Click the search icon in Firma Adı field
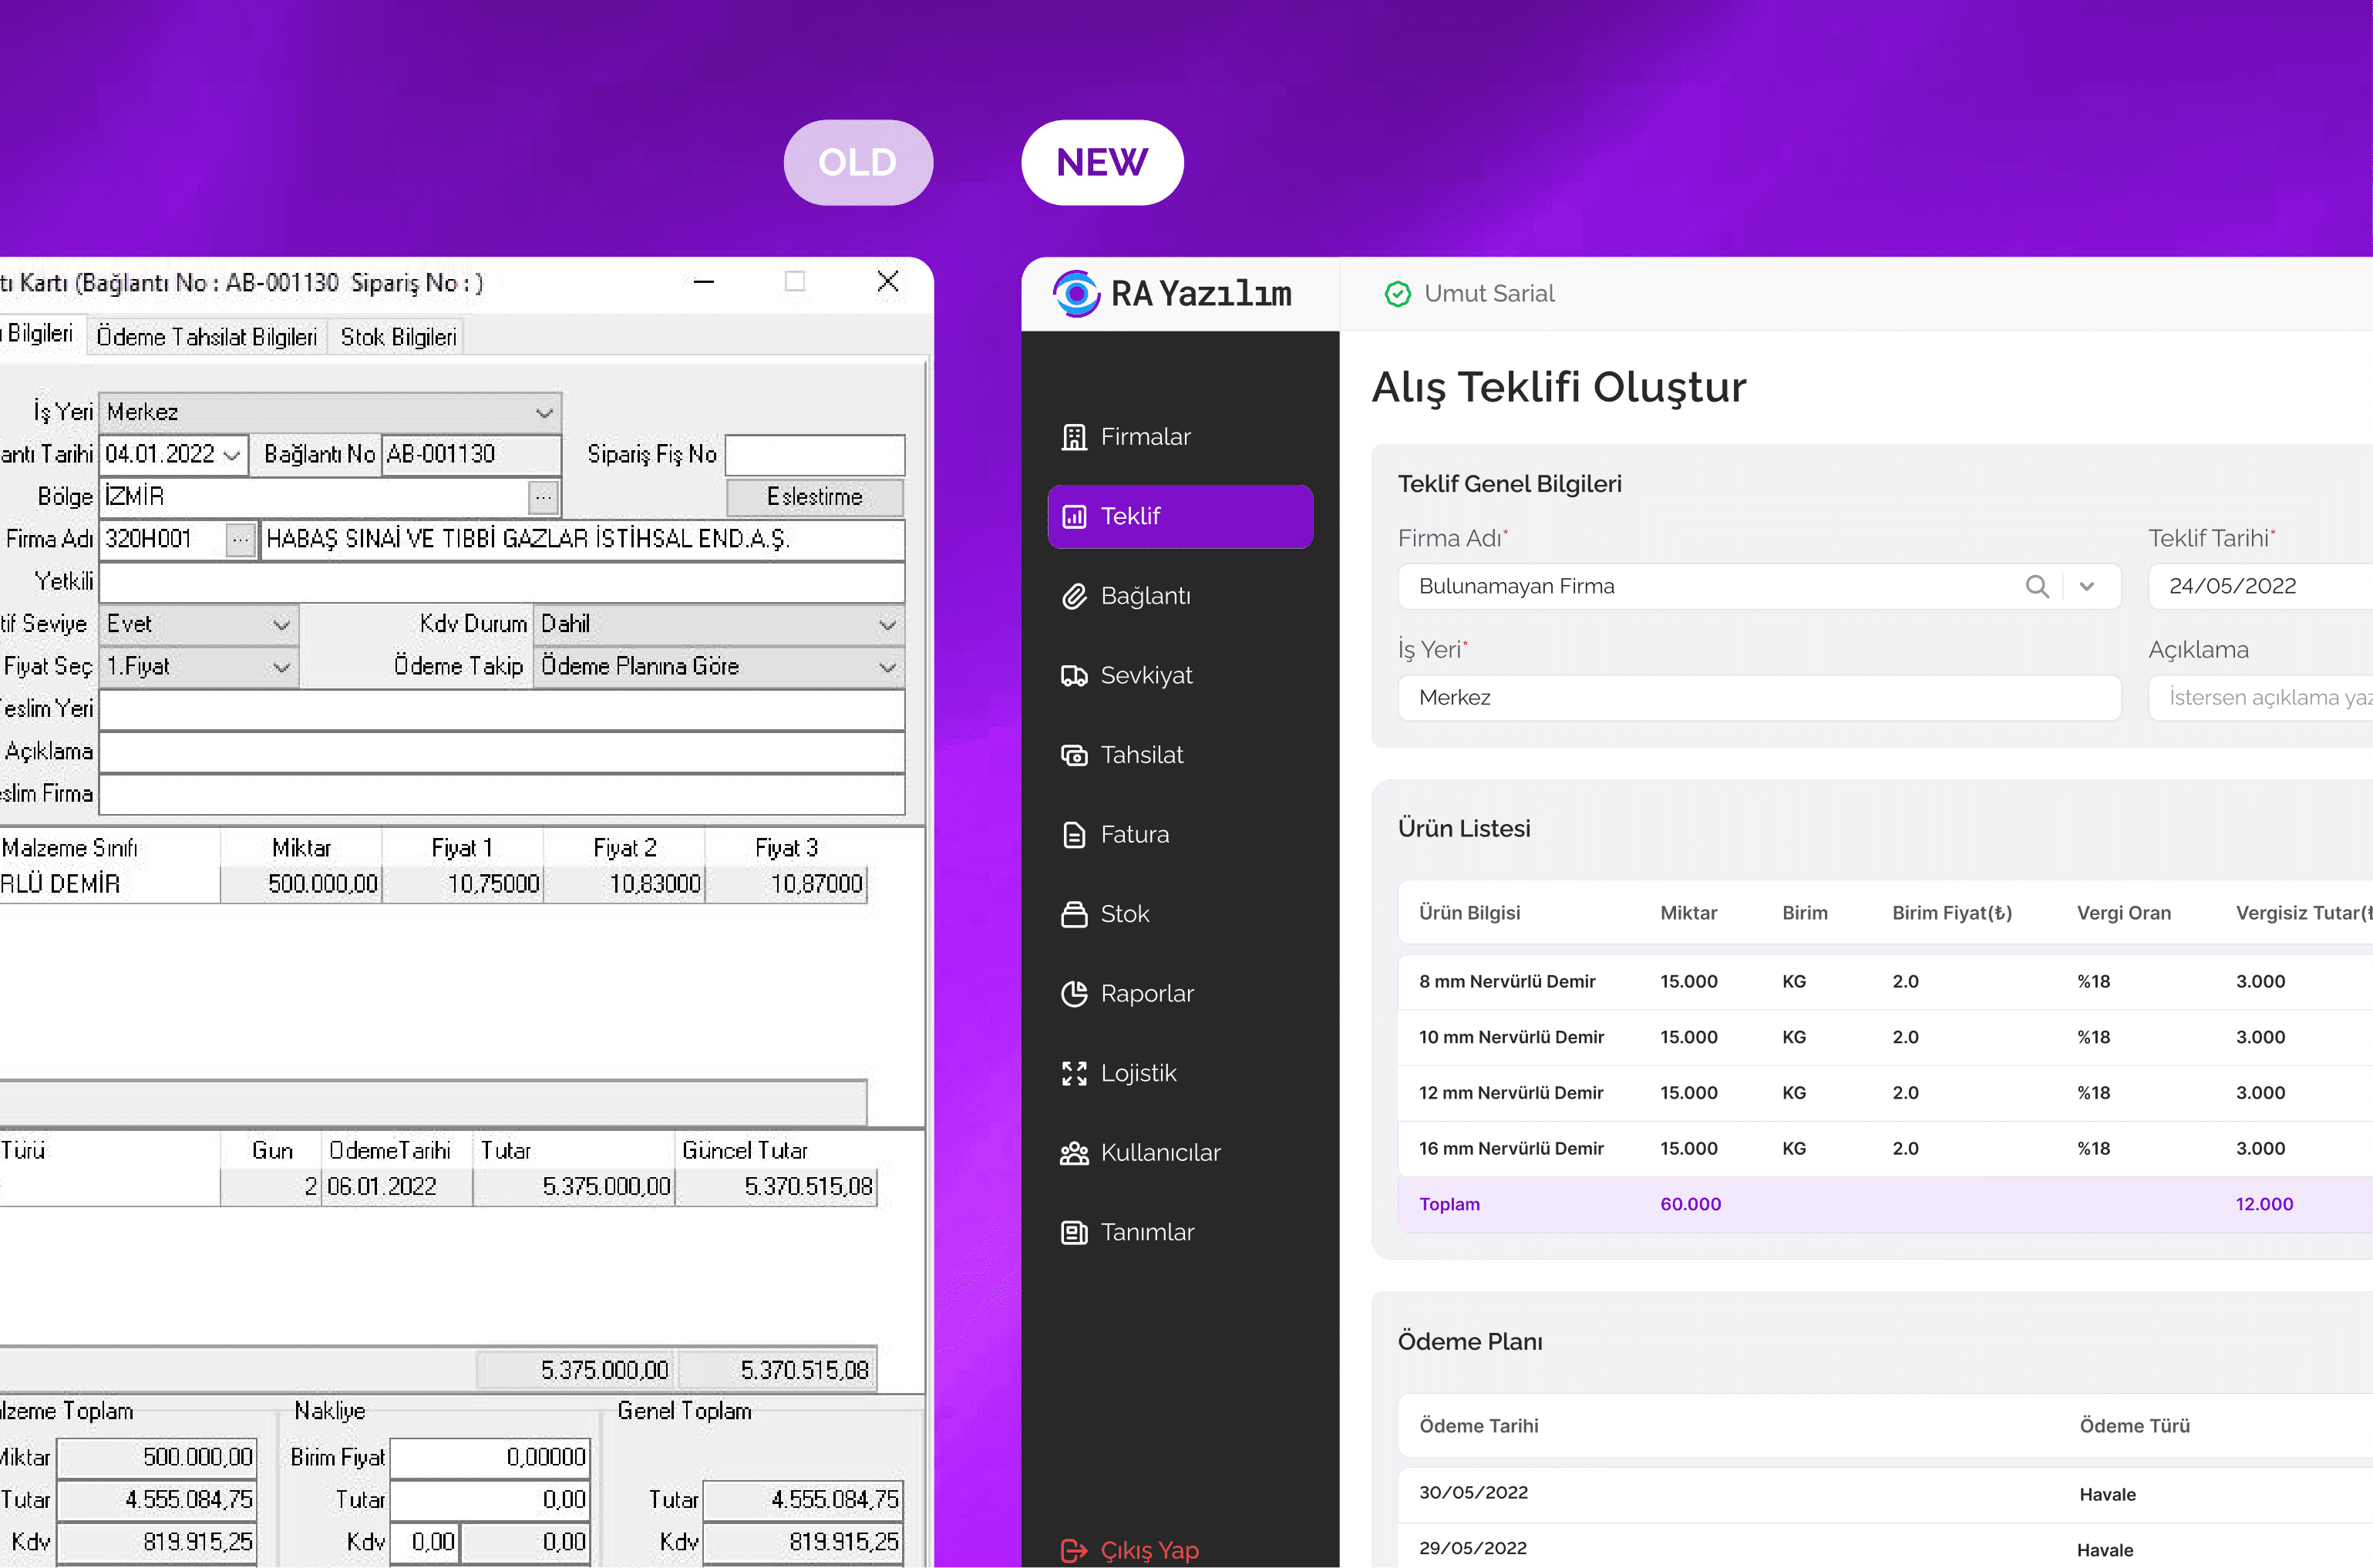Viewport: 2373px width, 1568px height. tap(2037, 587)
